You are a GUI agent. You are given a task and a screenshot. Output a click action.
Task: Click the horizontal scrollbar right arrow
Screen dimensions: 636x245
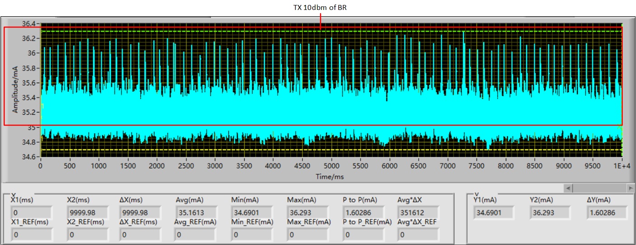tap(631, 188)
